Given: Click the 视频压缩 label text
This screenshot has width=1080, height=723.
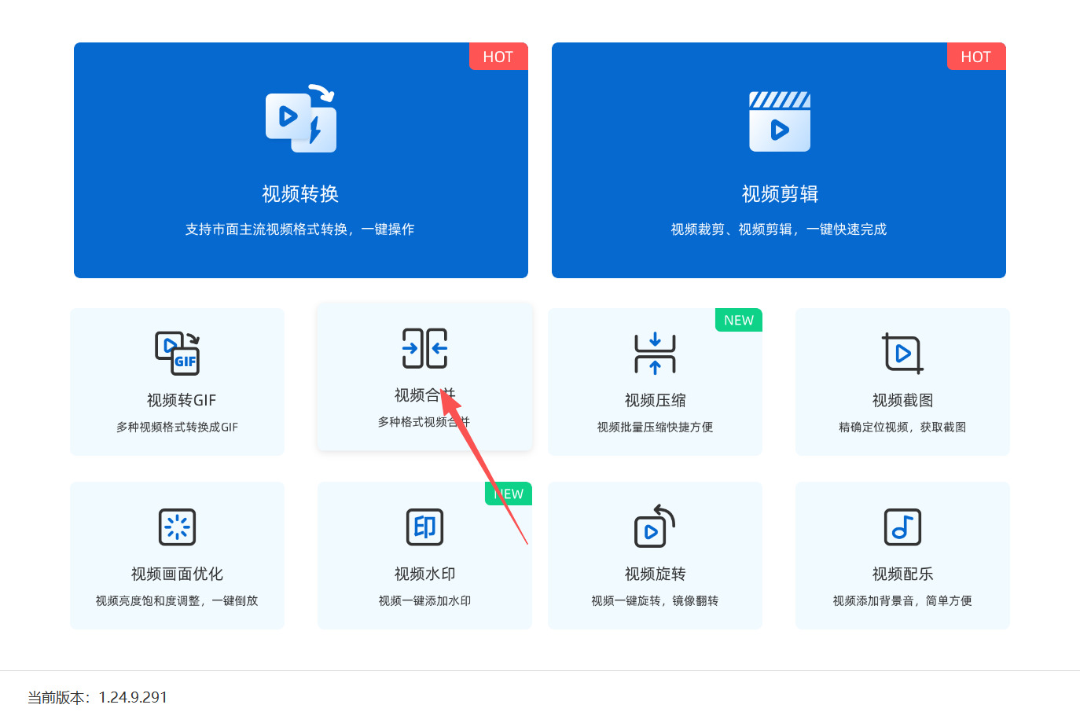Looking at the screenshot, I should (656, 400).
